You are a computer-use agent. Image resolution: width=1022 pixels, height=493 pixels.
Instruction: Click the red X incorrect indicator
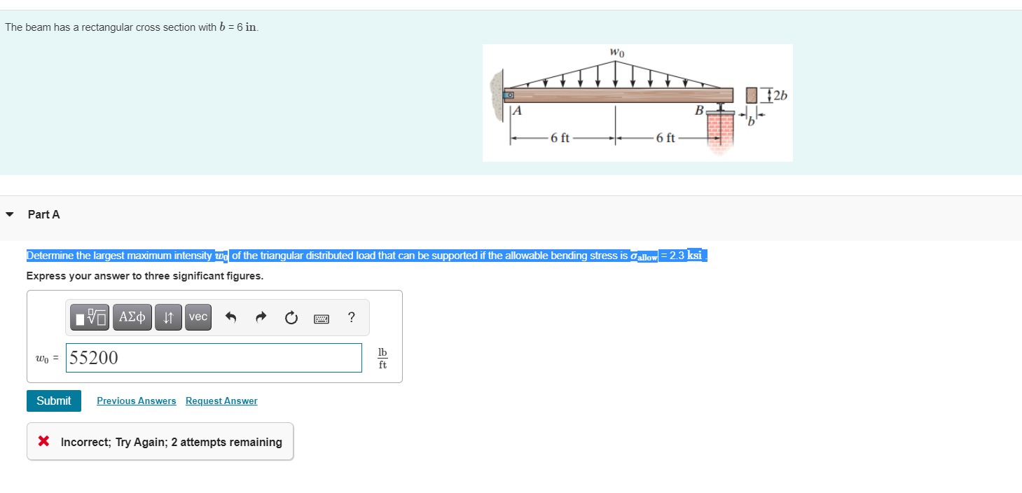pos(43,440)
